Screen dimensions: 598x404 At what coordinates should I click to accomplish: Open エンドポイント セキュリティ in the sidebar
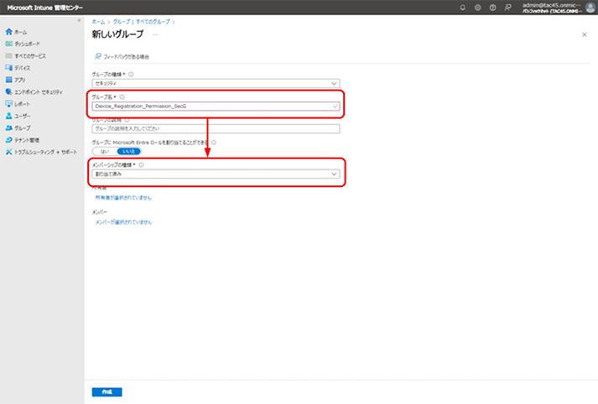click(x=39, y=92)
